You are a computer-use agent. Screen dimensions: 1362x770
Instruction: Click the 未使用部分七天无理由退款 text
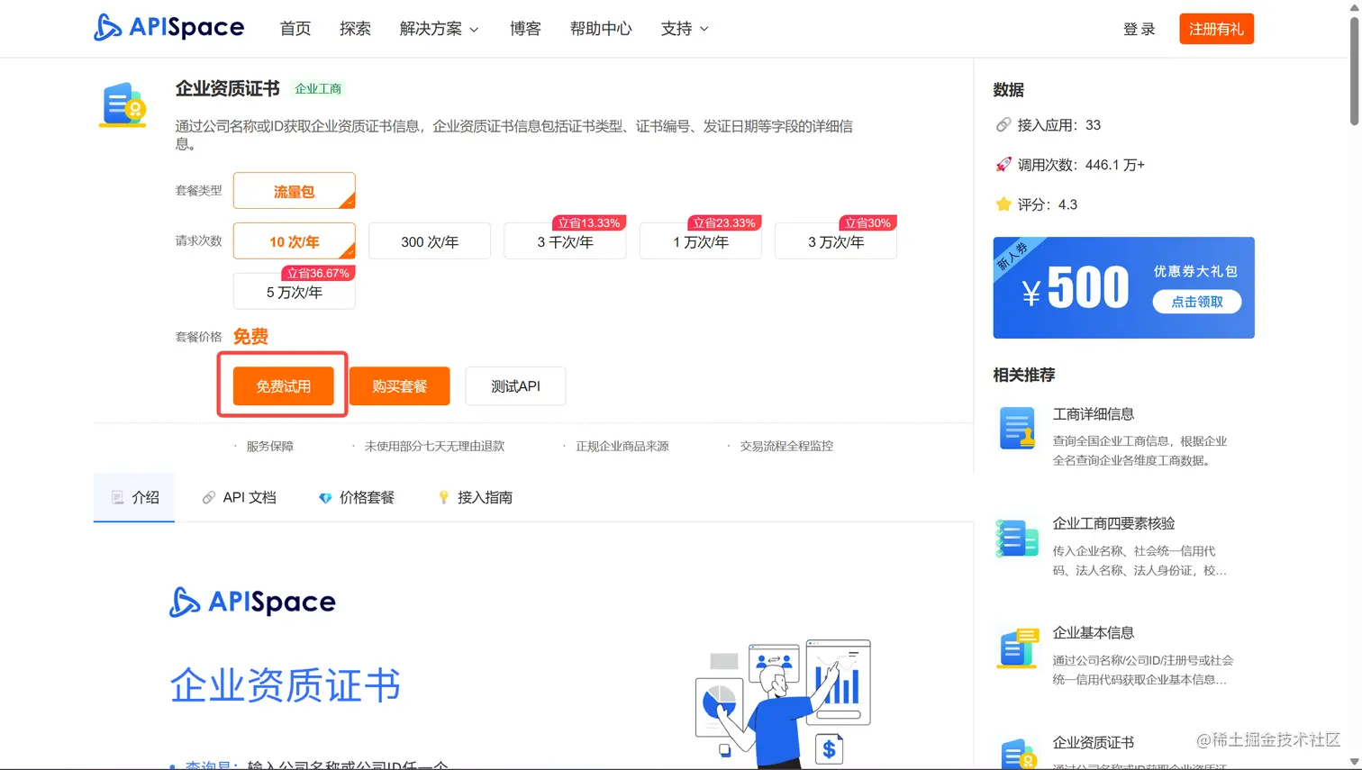click(x=434, y=446)
